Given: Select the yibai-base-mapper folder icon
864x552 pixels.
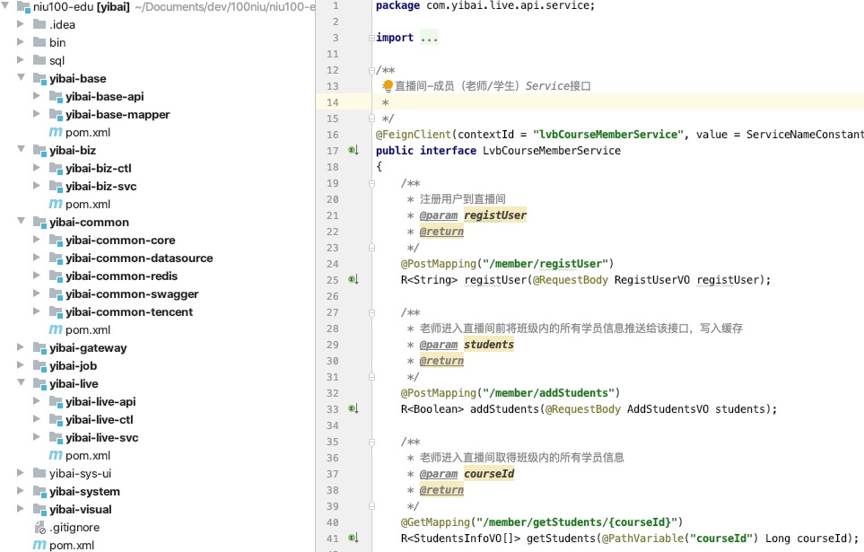Looking at the screenshot, I should 56,115.
